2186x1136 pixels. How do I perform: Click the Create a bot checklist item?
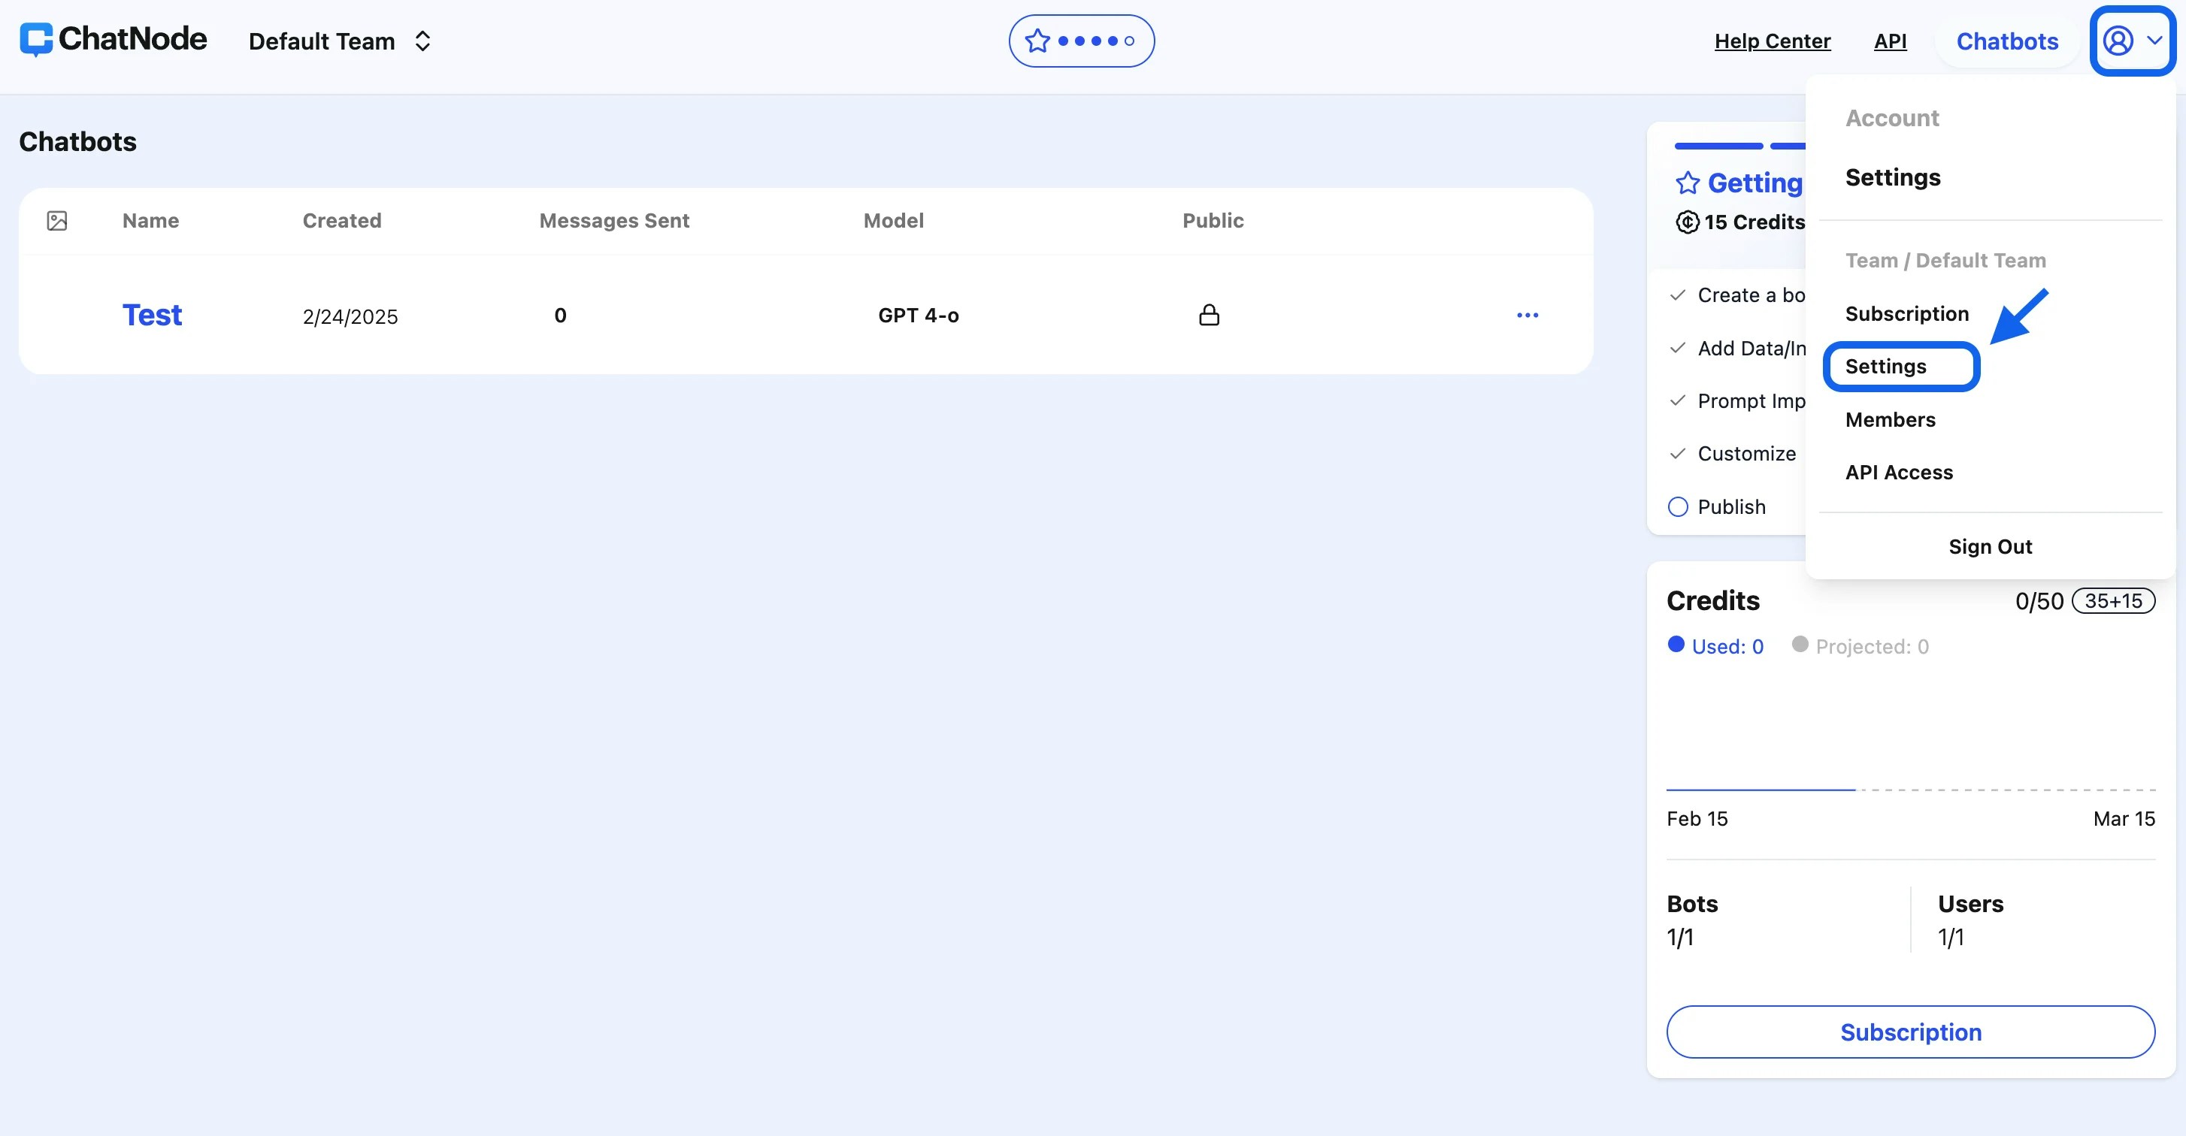(x=1737, y=295)
